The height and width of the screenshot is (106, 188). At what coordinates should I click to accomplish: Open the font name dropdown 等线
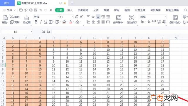(x=58, y=17)
